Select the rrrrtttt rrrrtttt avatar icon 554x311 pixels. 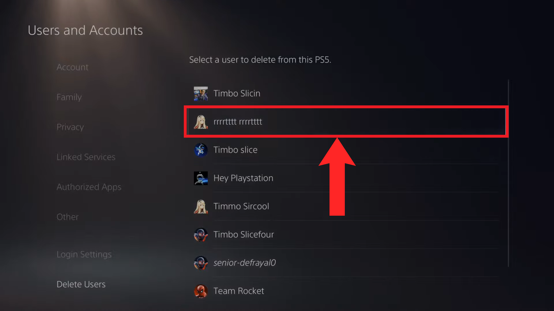(201, 122)
